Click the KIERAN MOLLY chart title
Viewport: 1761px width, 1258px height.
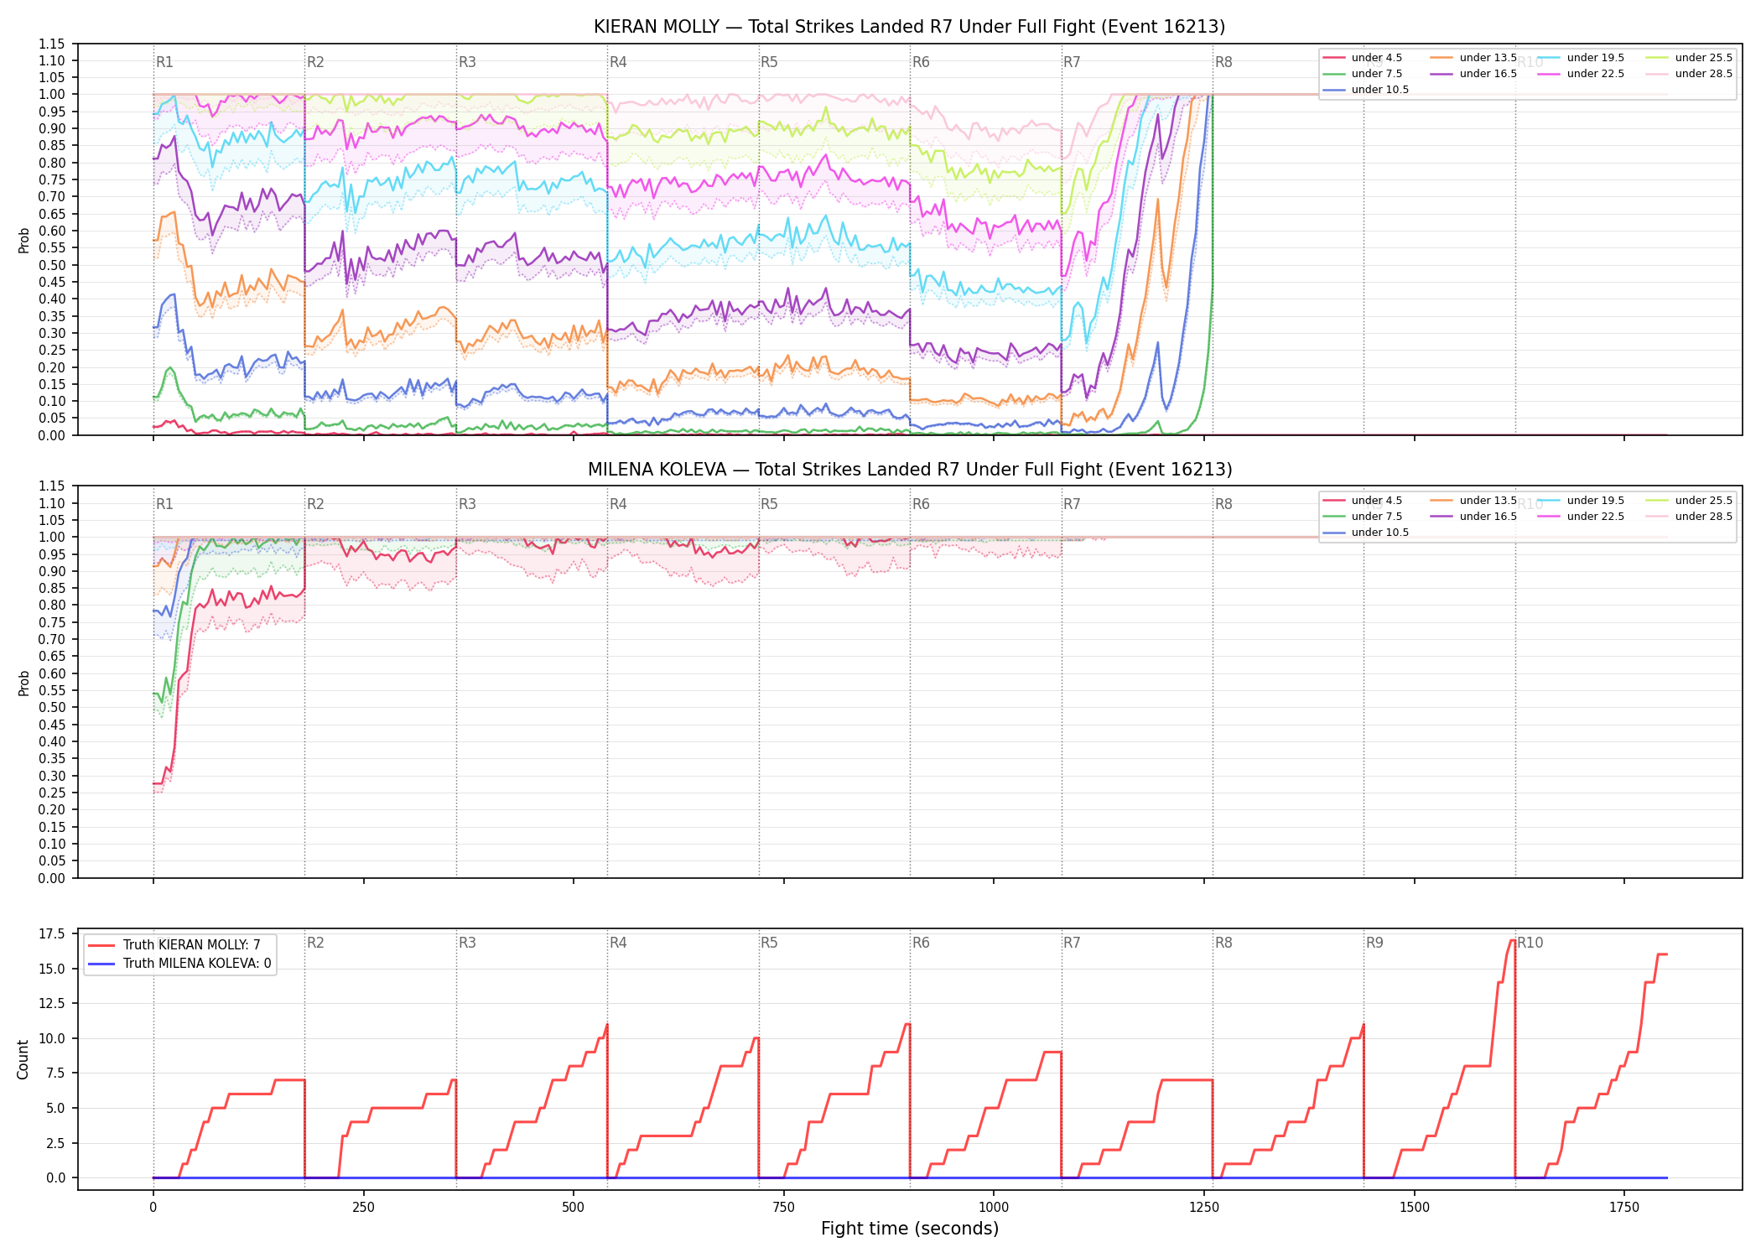coord(909,27)
